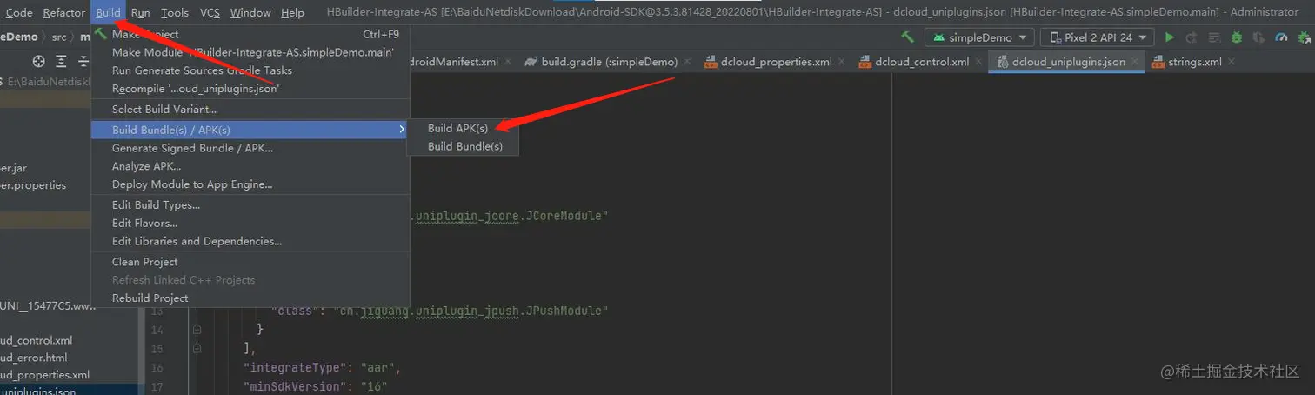Image resolution: width=1315 pixels, height=395 pixels.
Task: Collapse code fold marker on line 14
Action: 197,330
